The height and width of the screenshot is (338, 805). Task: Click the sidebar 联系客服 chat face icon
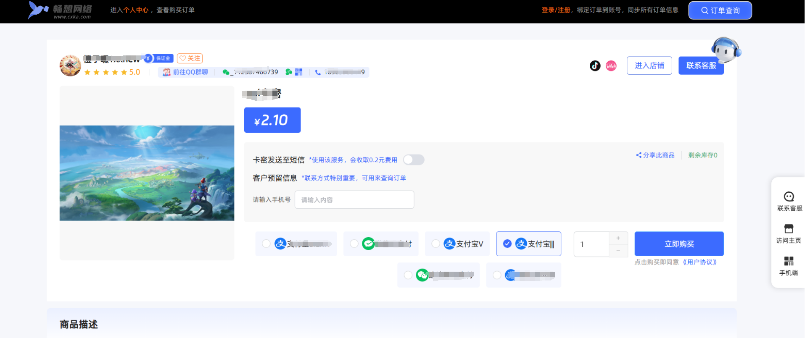point(789,197)
